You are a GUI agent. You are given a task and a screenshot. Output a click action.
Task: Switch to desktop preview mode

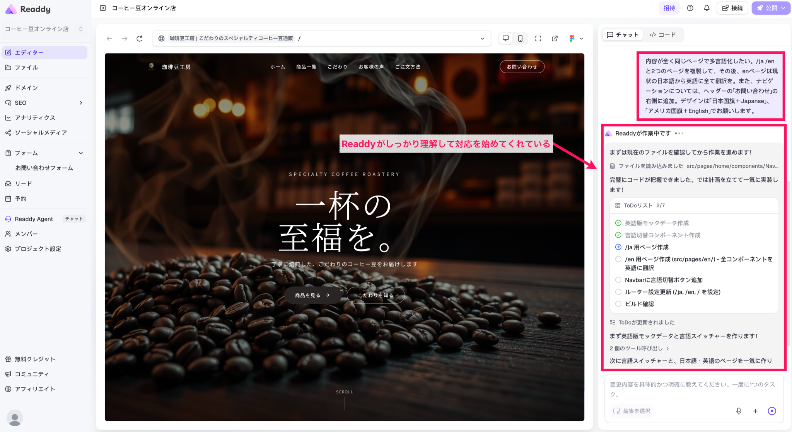(x=506, y=38)
